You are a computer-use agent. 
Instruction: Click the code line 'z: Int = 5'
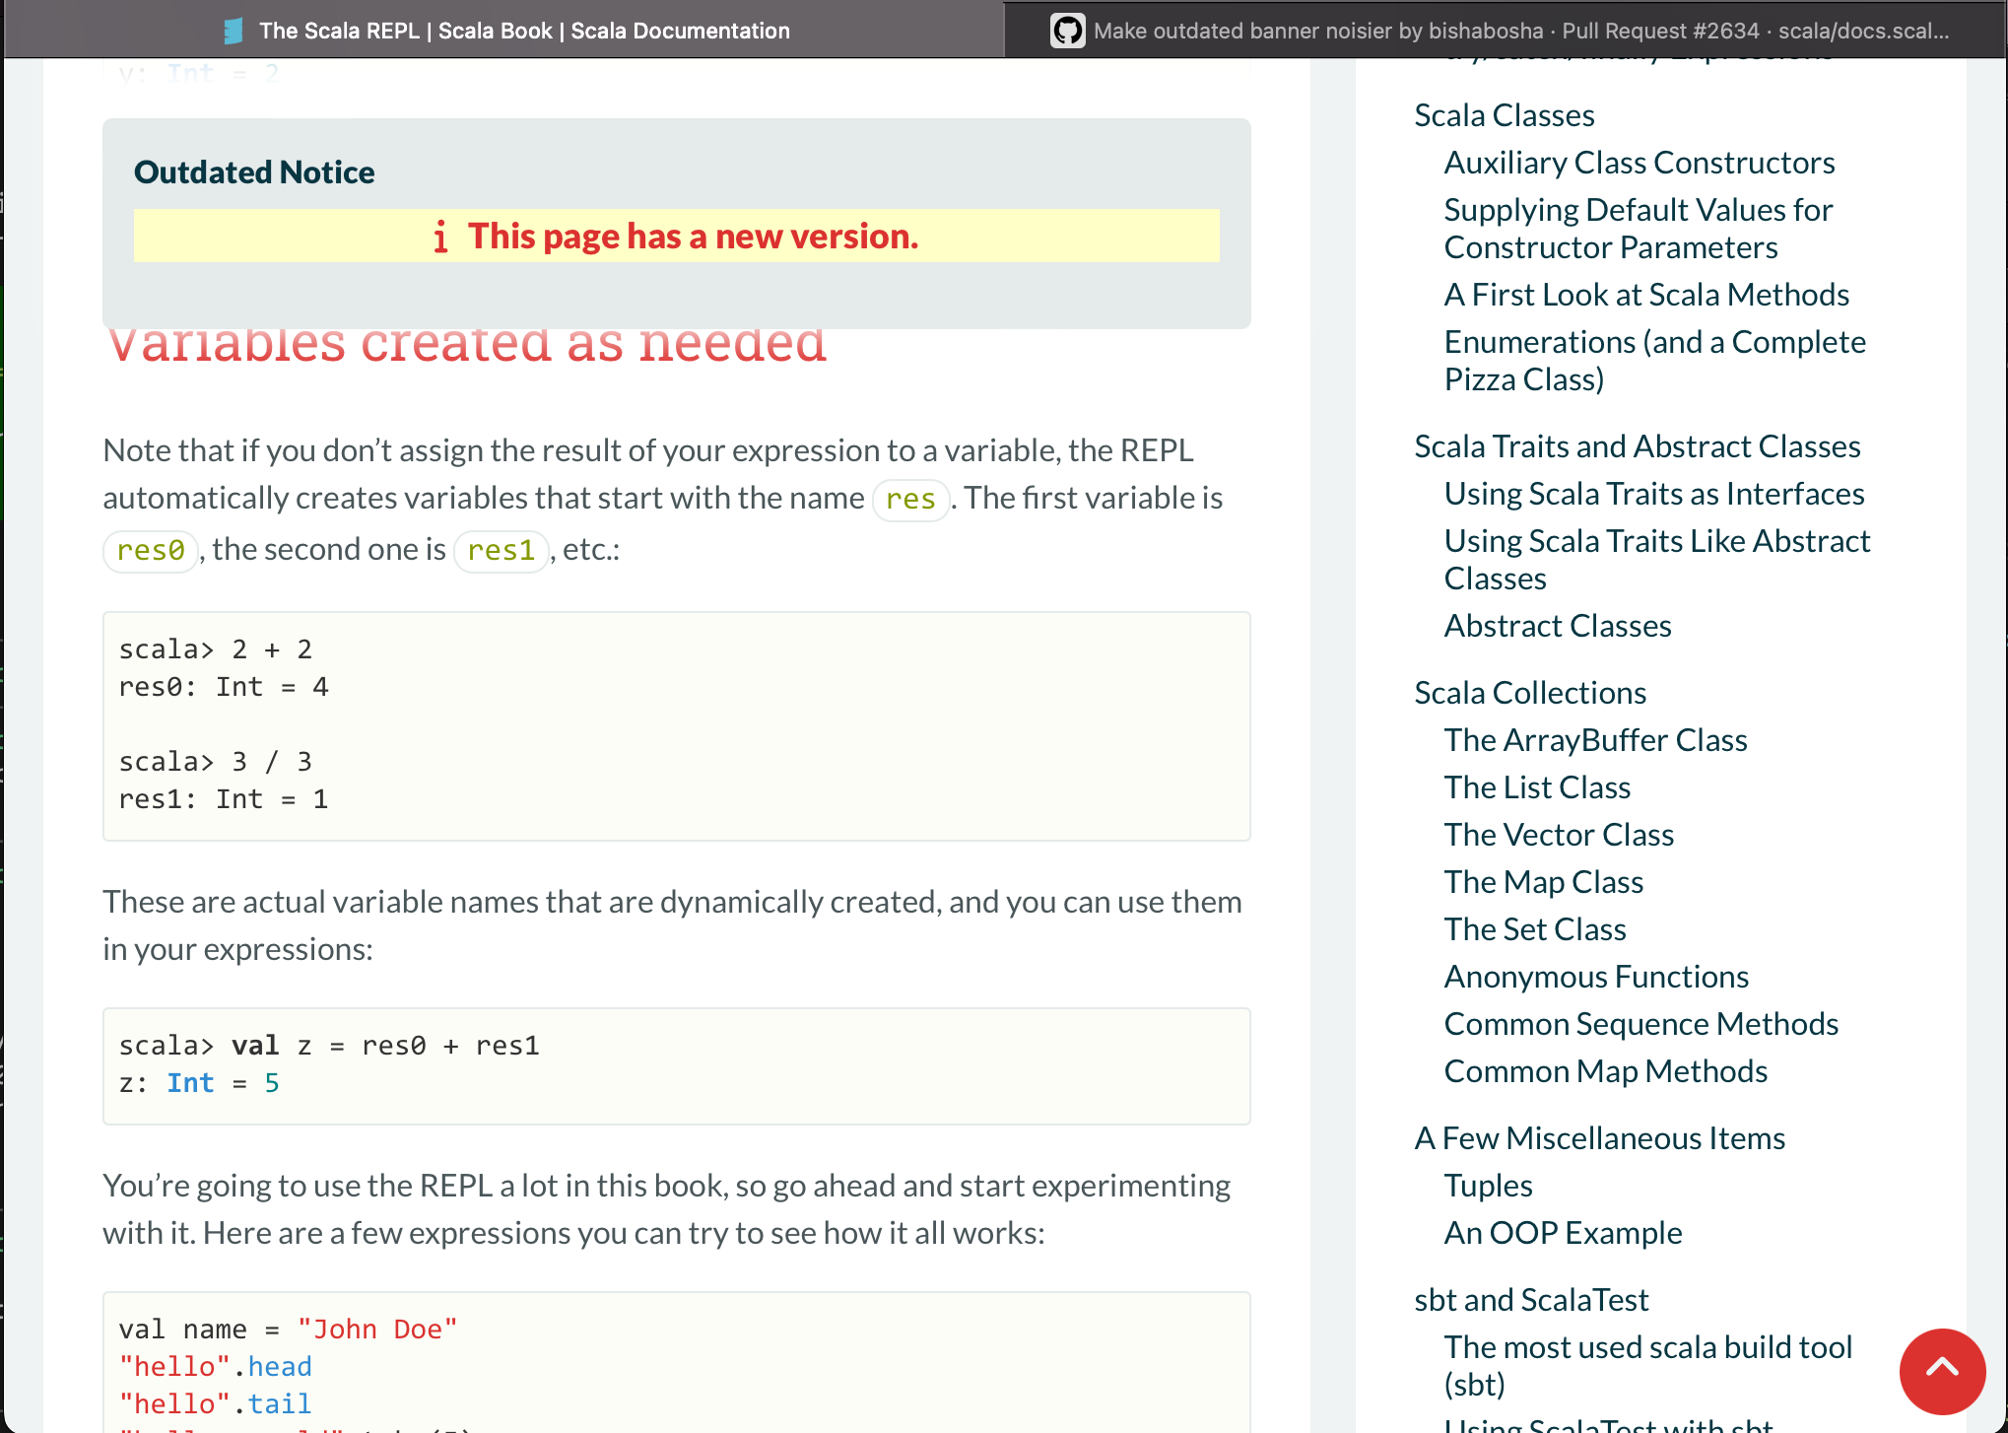tap(199, 1083)
